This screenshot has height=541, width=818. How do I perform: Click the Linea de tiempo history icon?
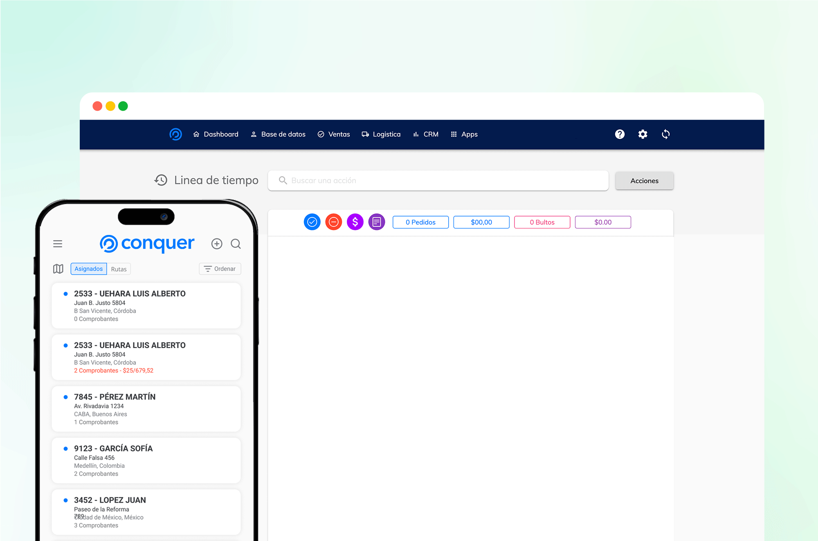(161, 180)
